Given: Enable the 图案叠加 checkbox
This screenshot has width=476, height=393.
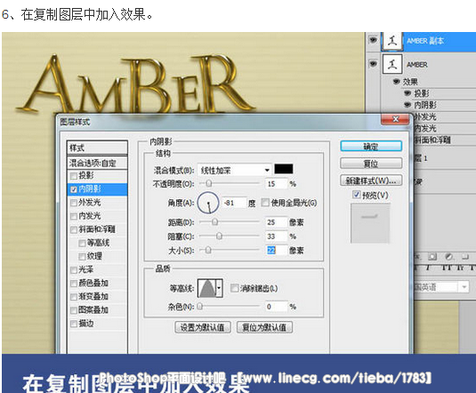Looking at the screenshot, I should [x=74, y=310].
